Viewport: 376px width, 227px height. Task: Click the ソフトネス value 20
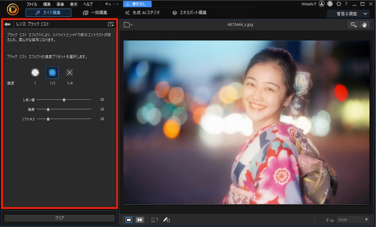pyautogui.click(x=102, y=119)
